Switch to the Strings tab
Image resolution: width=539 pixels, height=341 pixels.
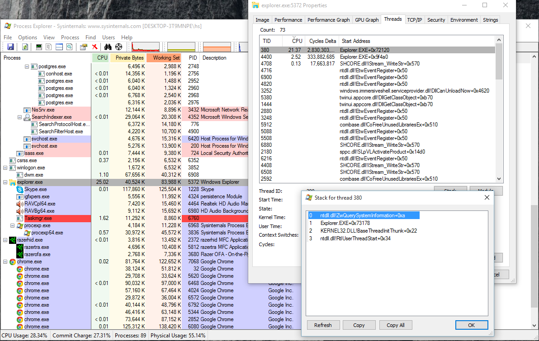pyautogui.click(x=490, y=20)
